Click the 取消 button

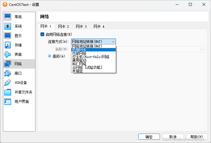pyautogui.click(x=173, y=137)
